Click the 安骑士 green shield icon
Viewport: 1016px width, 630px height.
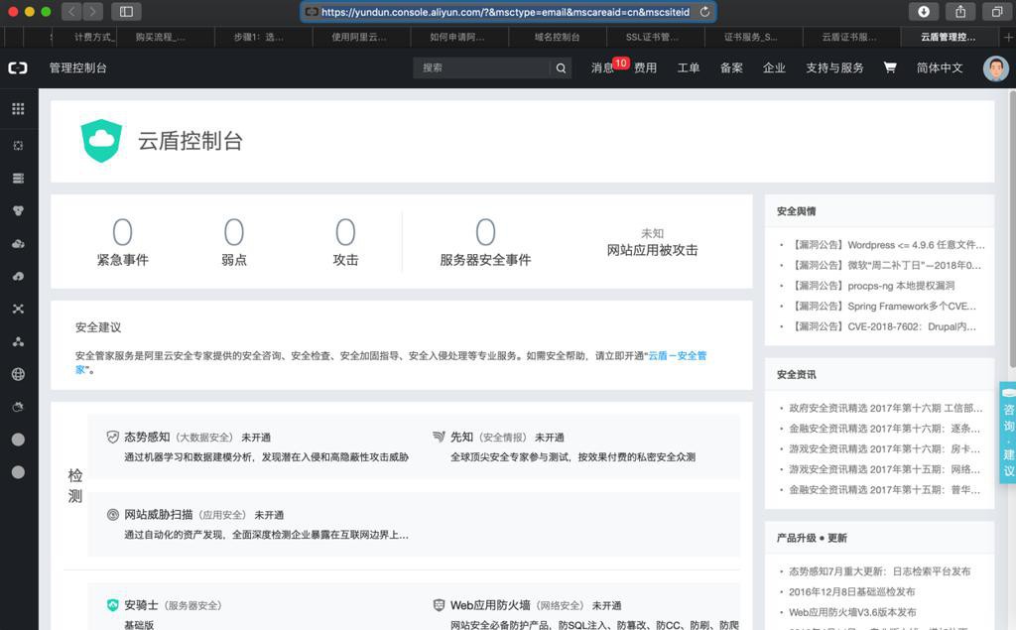113,605
